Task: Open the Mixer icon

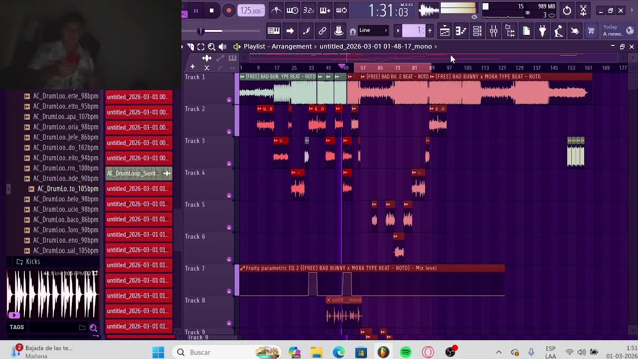Action: tap(493, 31)
